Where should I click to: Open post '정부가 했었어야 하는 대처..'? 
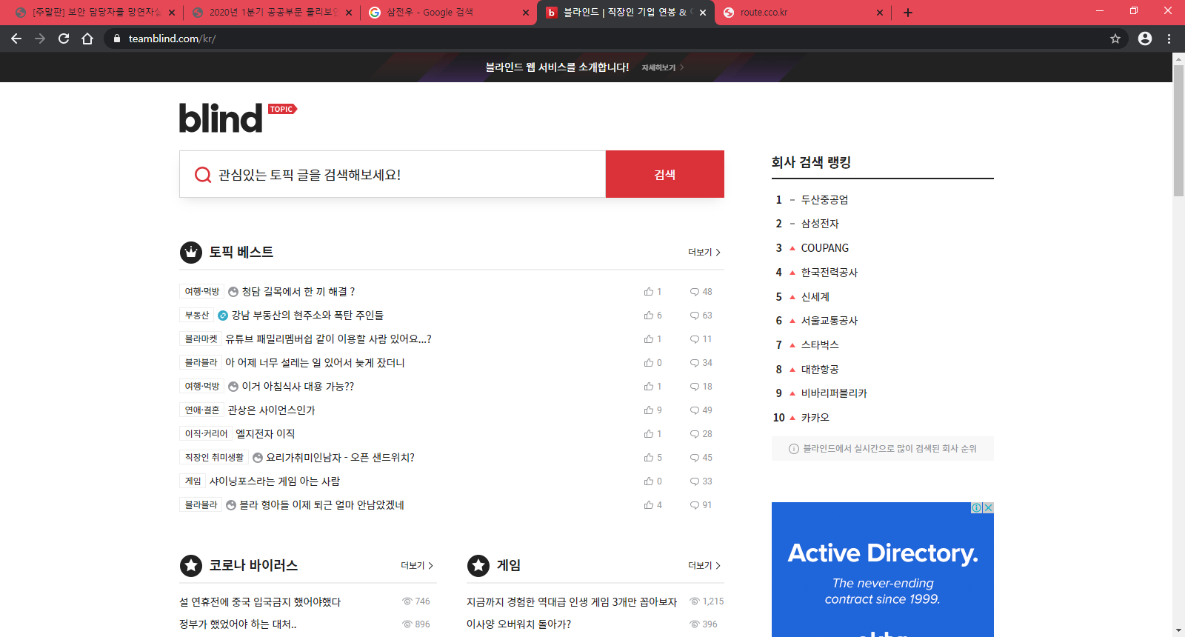[x=238, y=624]
